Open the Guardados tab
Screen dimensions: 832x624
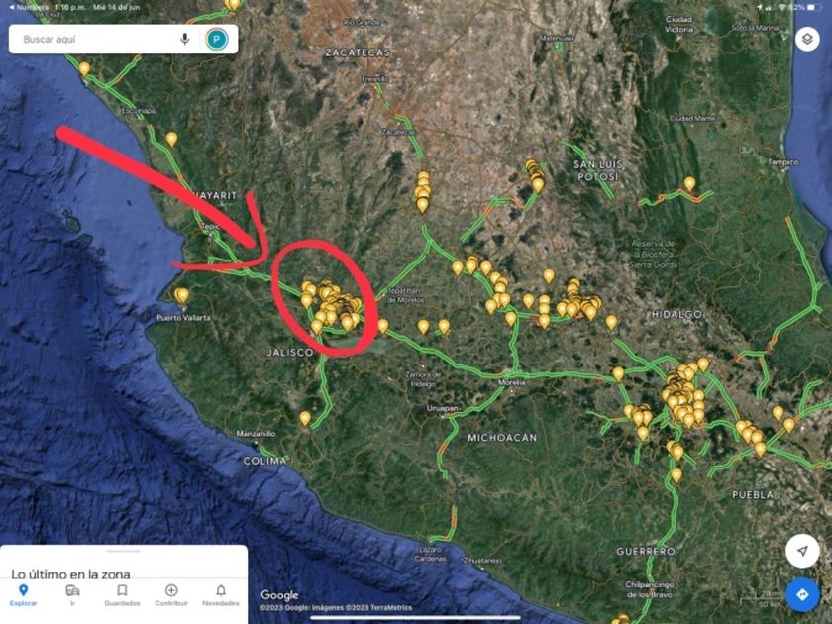[x=122, y=595]
